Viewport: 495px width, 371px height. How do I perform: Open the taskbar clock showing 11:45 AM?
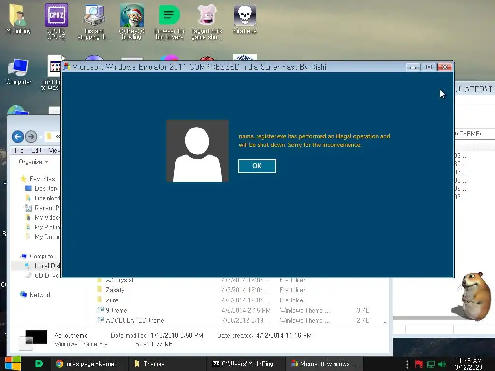pos(469,364)
